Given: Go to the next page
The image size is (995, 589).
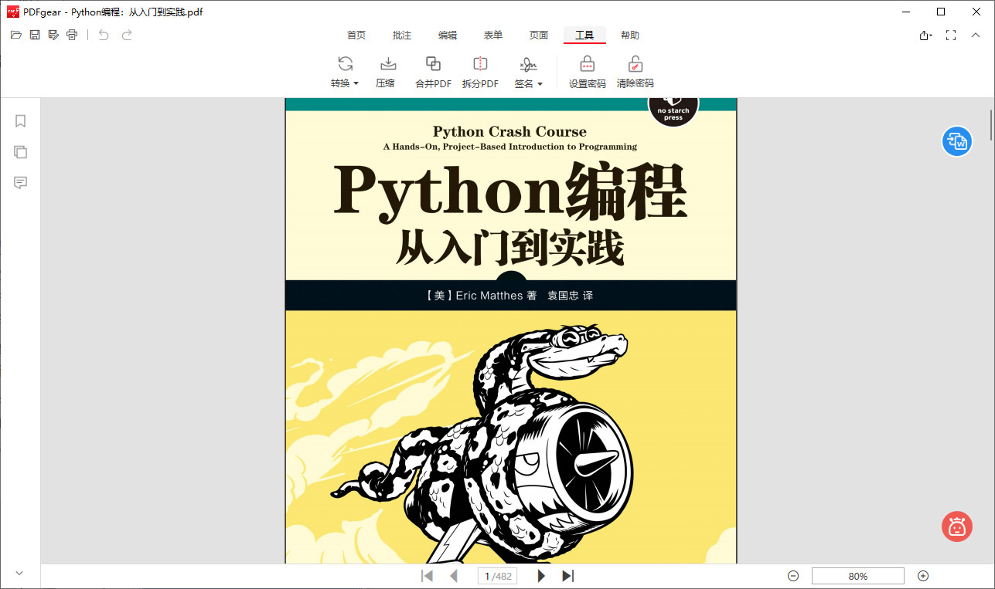Looking at the screenshot, I should [541, 576].
